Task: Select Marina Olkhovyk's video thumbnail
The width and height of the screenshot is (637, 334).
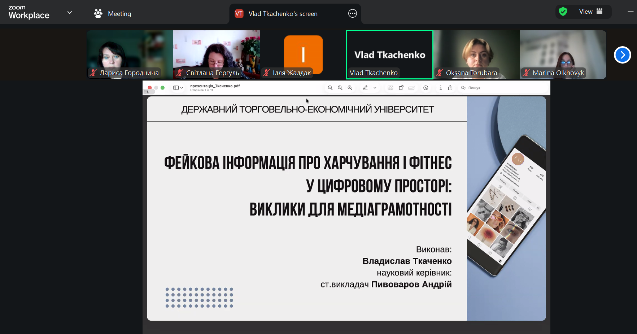Action: coord(563,54)
